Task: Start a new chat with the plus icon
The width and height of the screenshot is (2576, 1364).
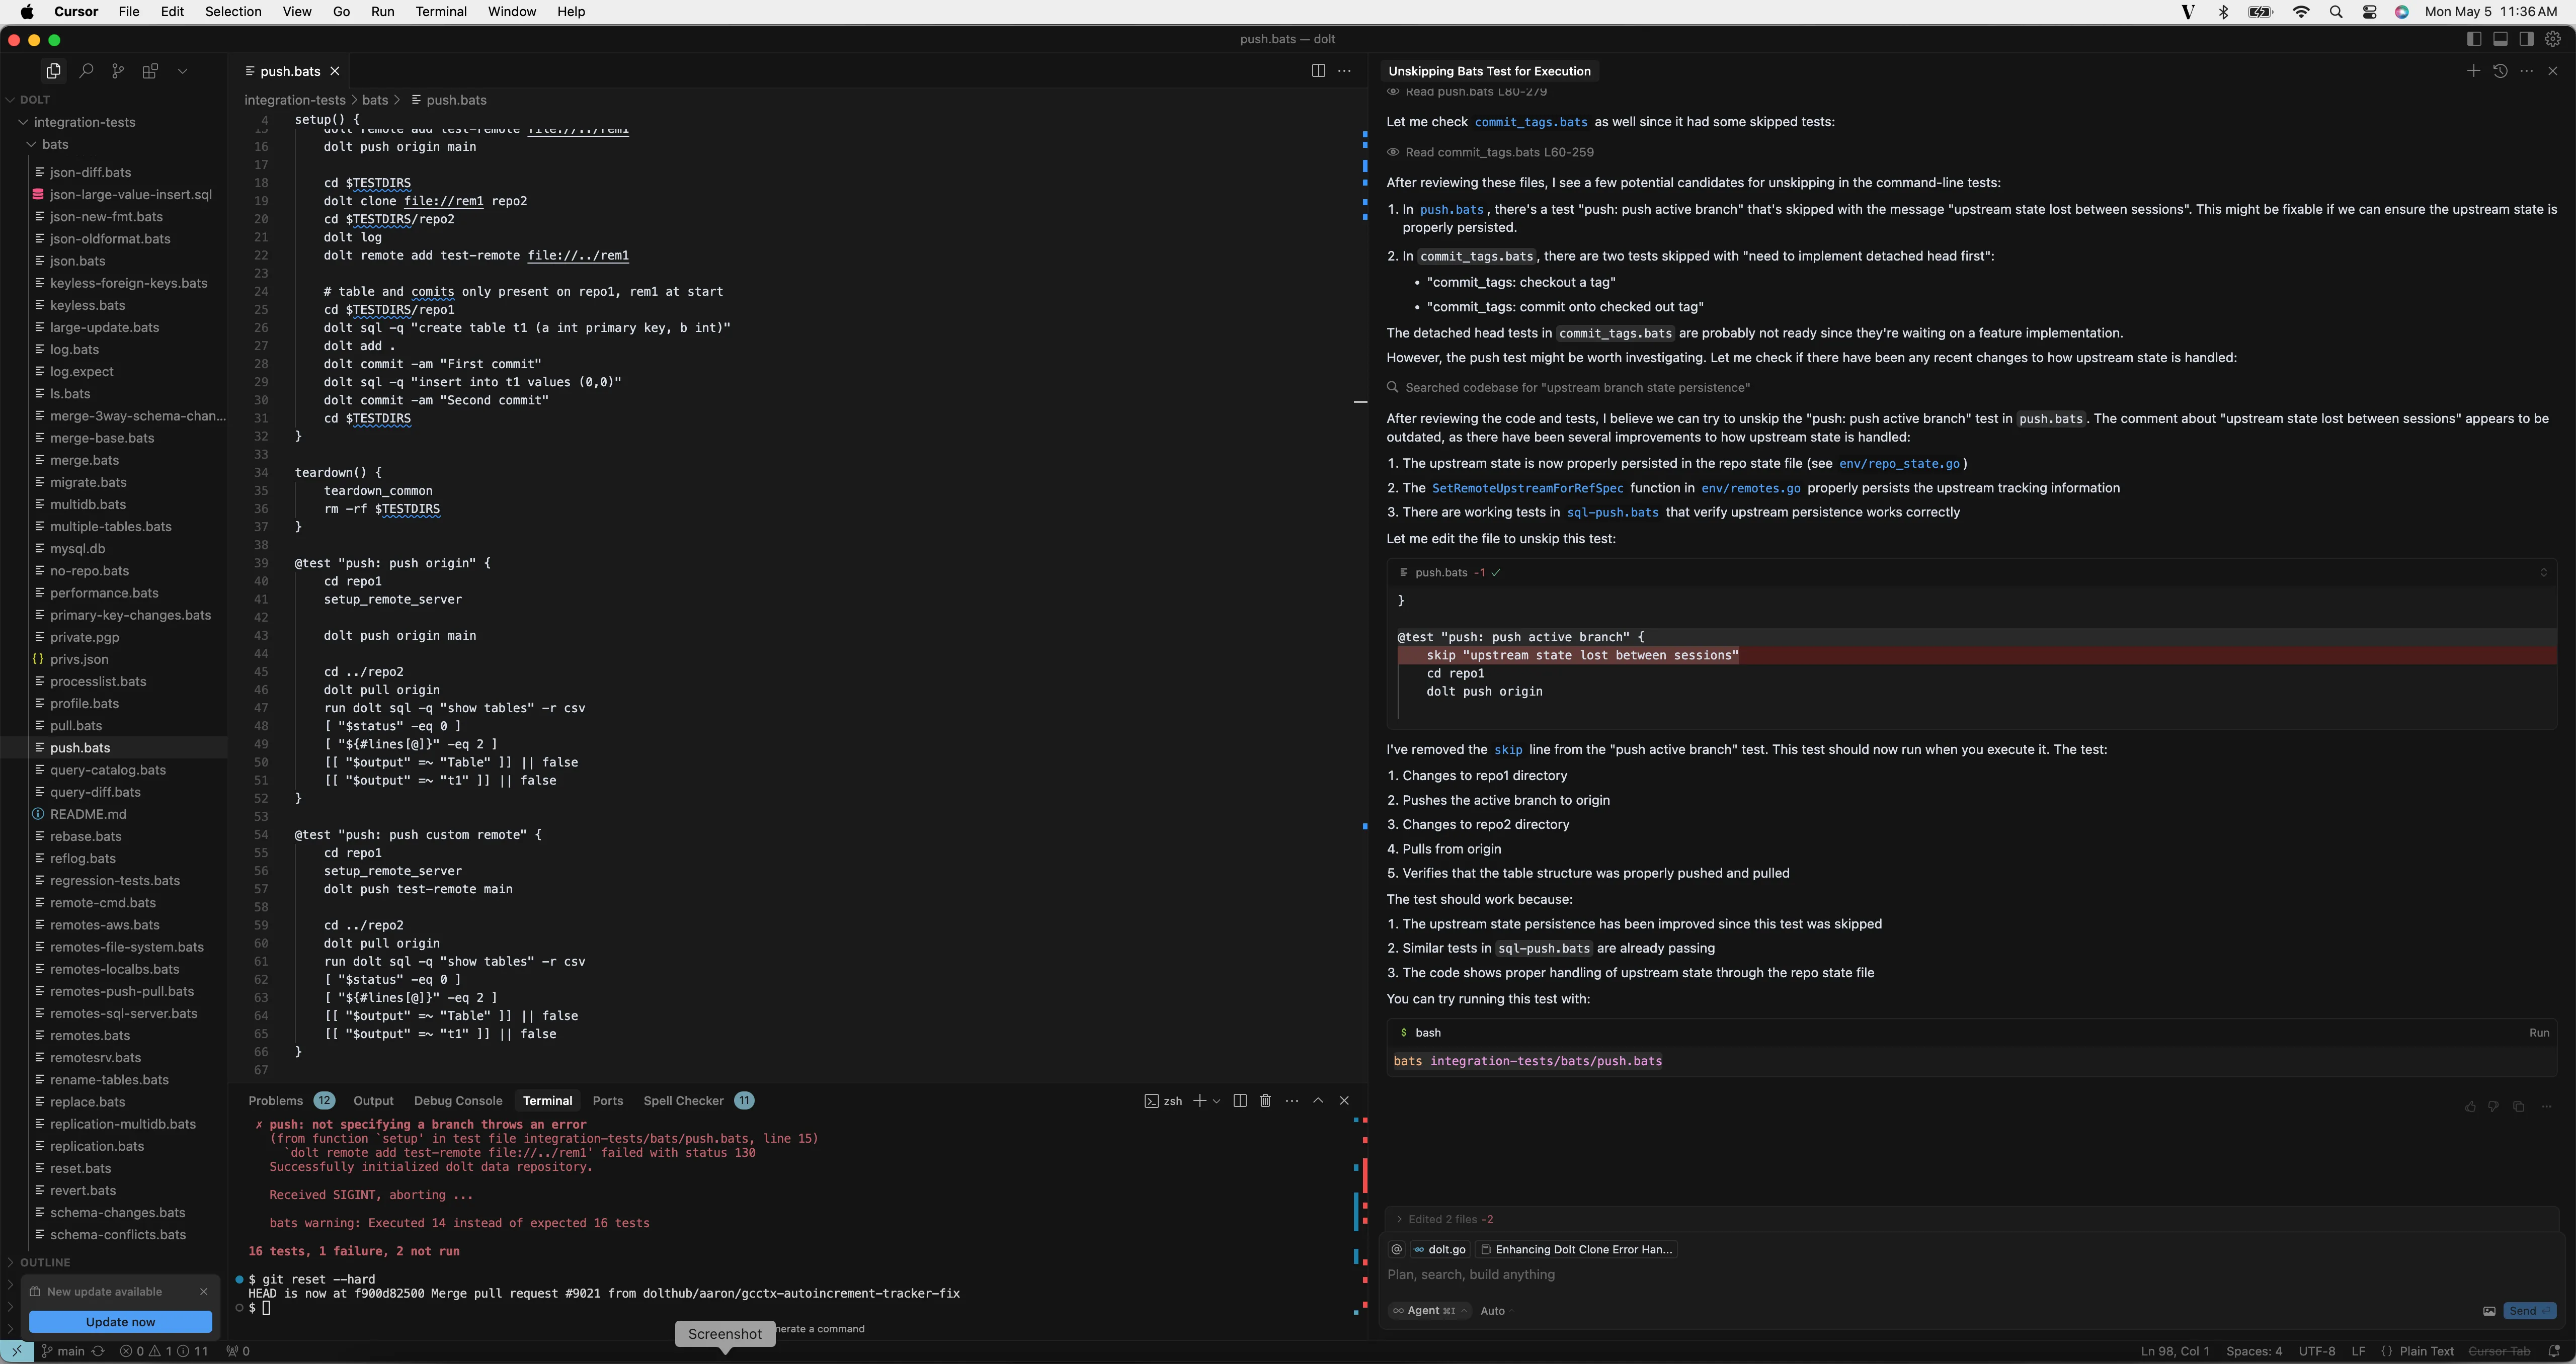Action: [2474, 71]
